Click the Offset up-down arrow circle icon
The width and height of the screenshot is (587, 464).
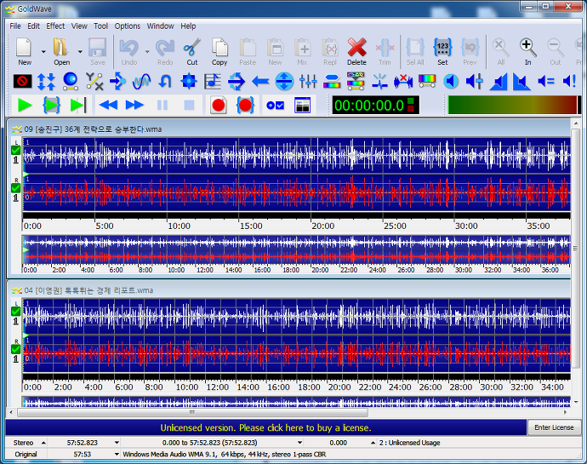[x=284, y=81]
